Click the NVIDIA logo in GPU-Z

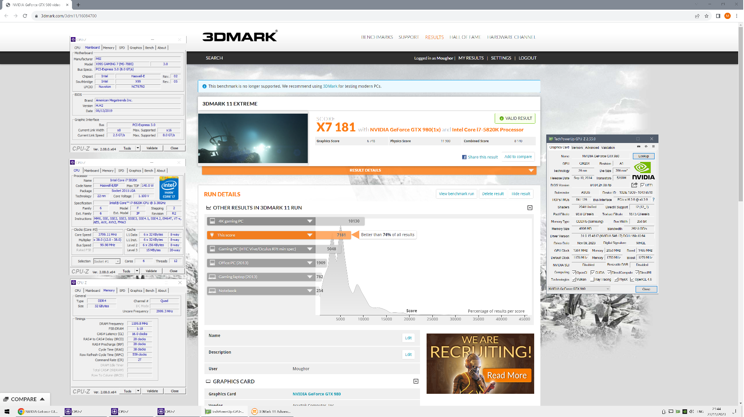pos(643,171)
